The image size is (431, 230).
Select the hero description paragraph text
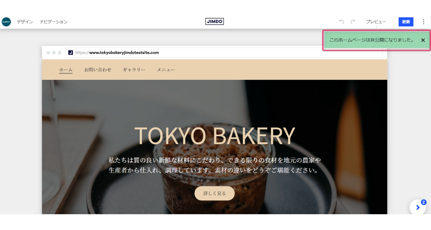click(215, 165)
